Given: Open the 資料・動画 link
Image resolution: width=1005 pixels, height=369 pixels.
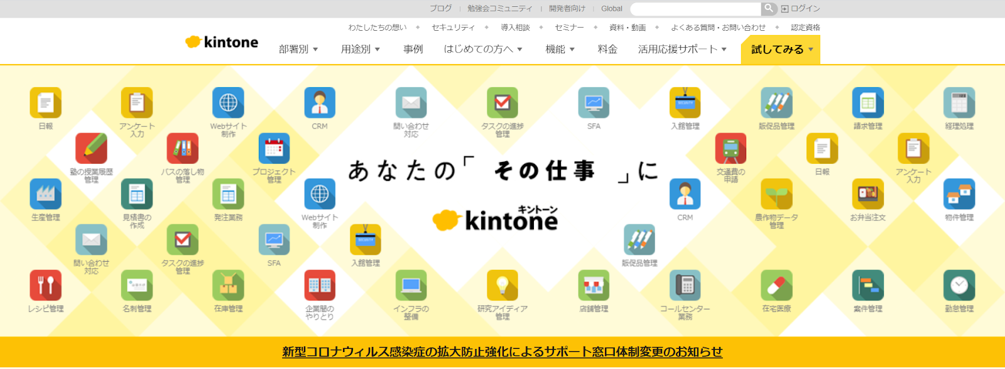Looking at the screenshot, I should (627, 28).
